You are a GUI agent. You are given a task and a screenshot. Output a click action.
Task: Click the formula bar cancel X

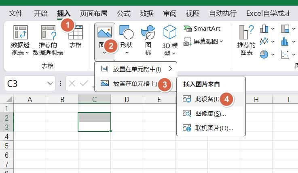[x=72, y=83]
